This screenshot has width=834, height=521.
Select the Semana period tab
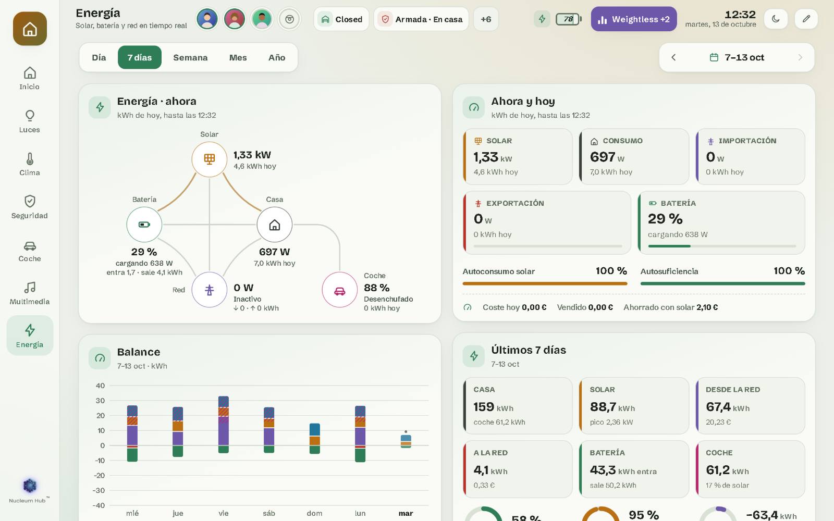(x=190, y=57)
